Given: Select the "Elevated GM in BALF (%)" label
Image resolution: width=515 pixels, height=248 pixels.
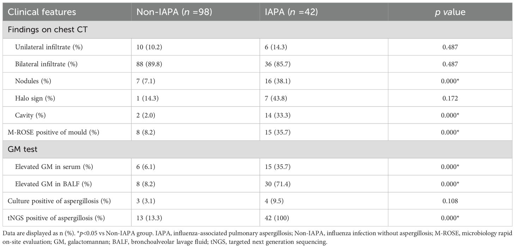Looking at the screenshot, I should click(53, 184).
